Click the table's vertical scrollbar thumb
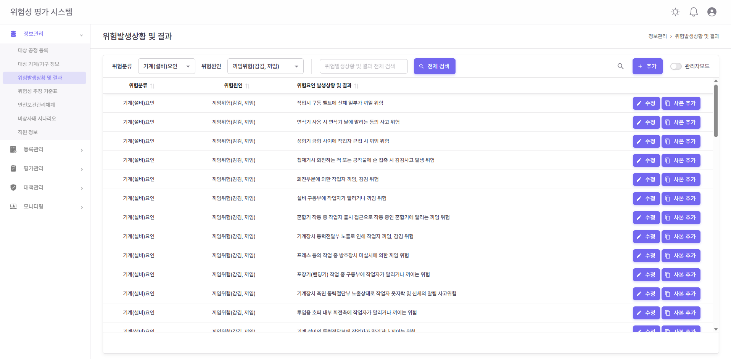Screen dimensions: 731x359 tap(716, 111)
